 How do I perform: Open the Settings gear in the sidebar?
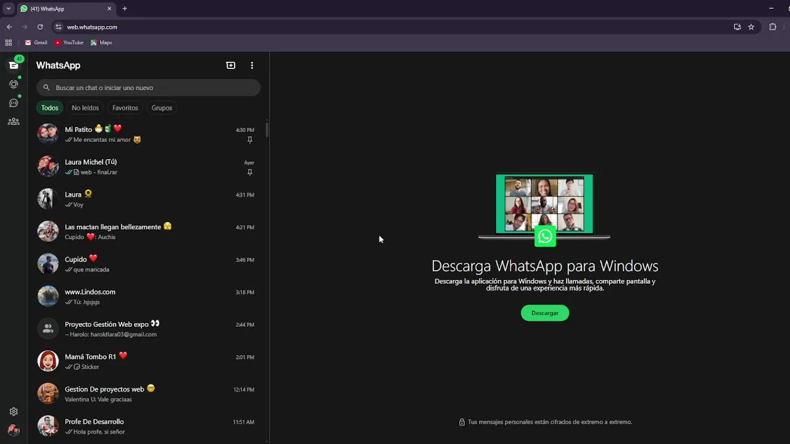[x=14, y=411]
